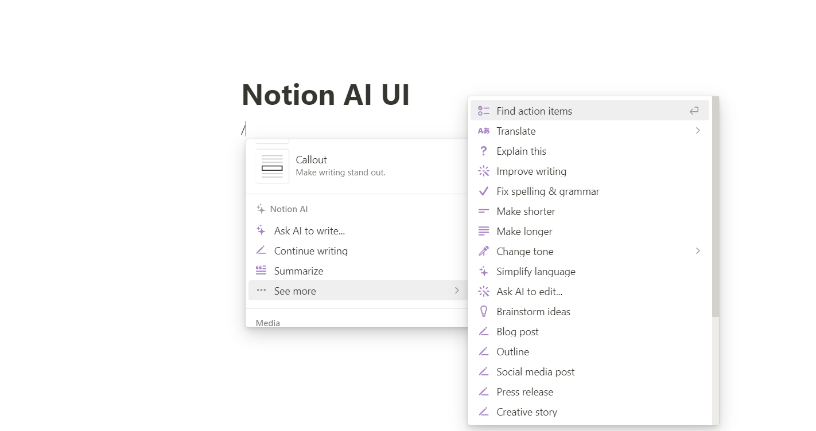816x431 pixels.
Task: Click the Summarize quote icon
Action: [x=261, y=271]
